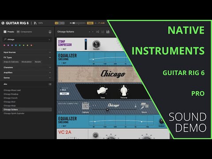Click the shuffle random preset icon
This screenshot has width=212, height=159.
[98, 32]
